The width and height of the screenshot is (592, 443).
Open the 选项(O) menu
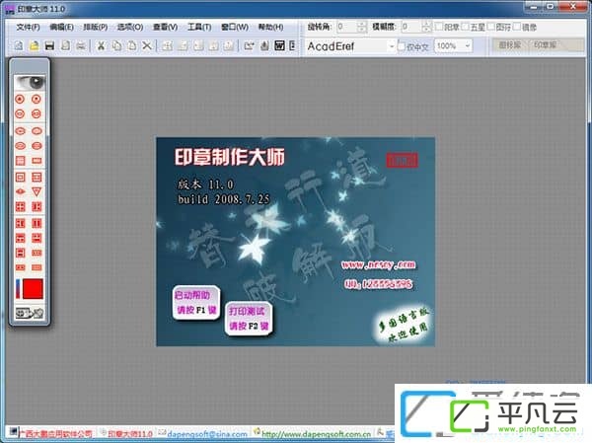[130, 28]
